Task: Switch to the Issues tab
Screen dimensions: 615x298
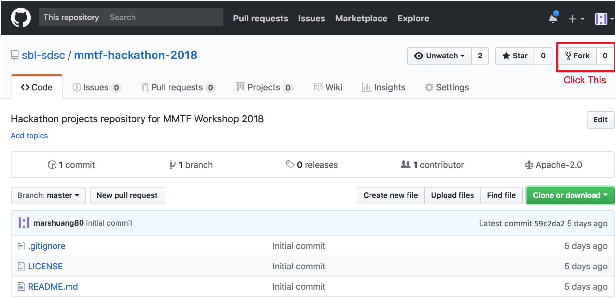Action: 97,87
